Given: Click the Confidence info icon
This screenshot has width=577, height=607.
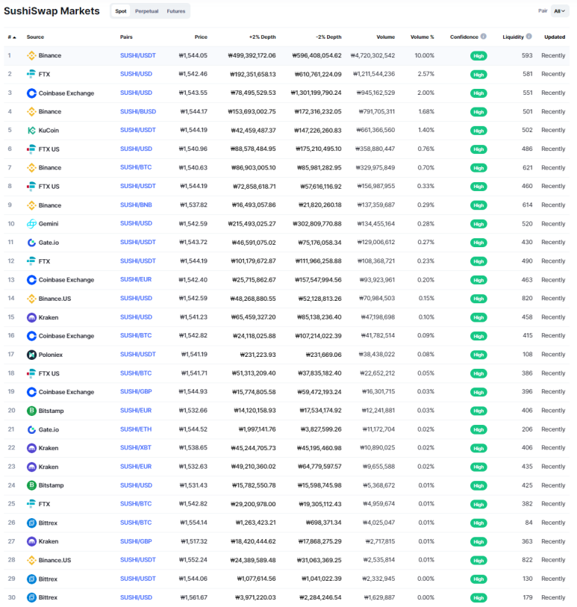Looking at the screenshot, I should point(484,37).
